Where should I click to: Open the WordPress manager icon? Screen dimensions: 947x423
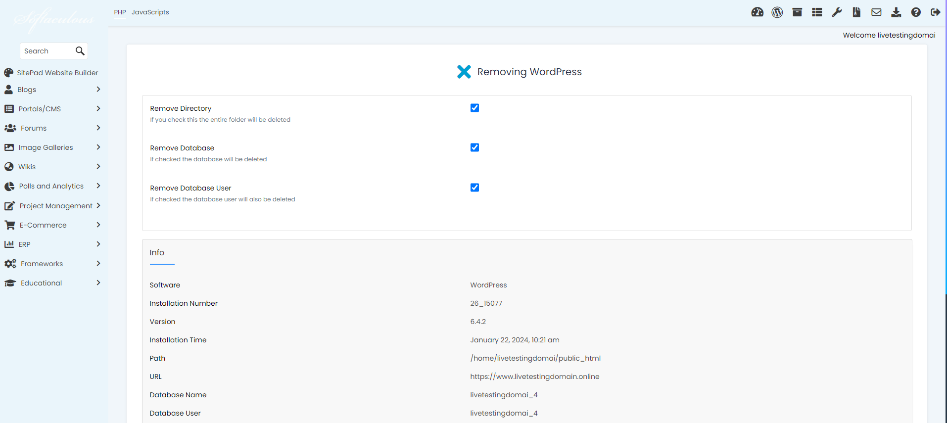777,12
